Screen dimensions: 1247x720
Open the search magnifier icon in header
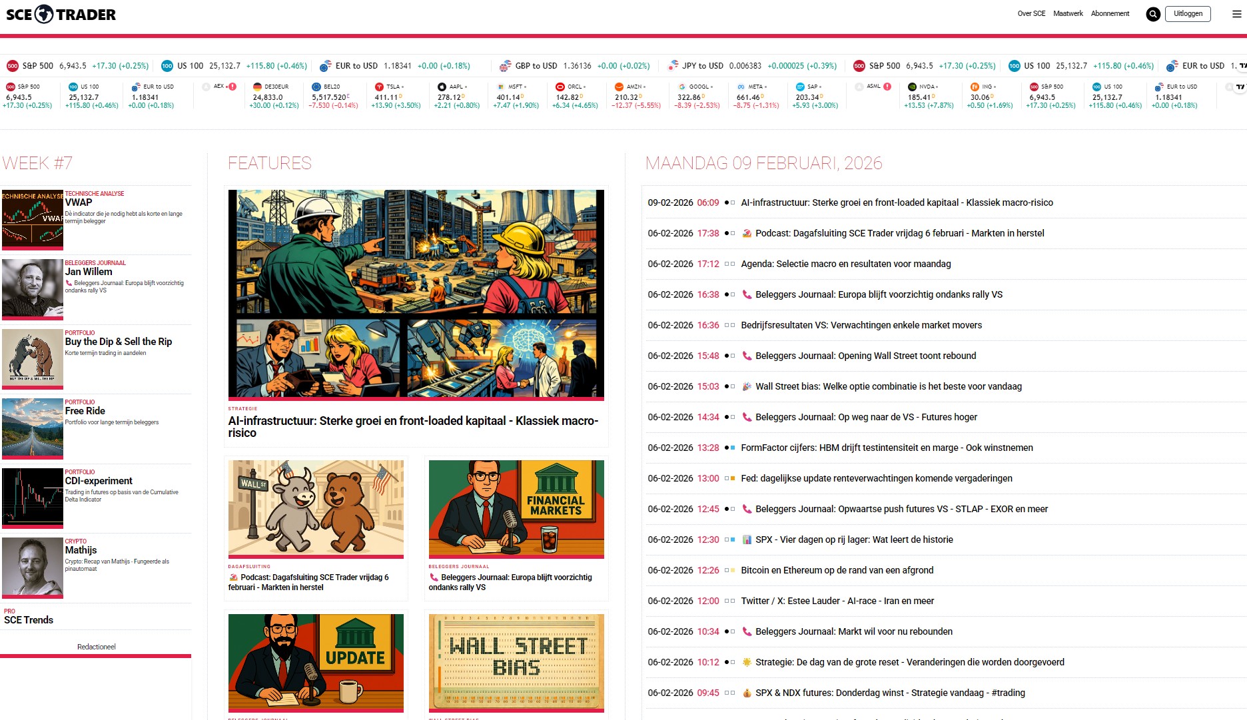(x=1153, y=14)
